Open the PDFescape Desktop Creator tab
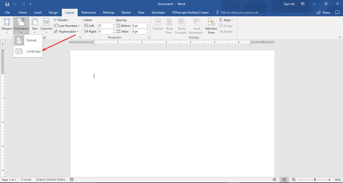This screenshot has width=343, height=183. (x=191, y=12)
